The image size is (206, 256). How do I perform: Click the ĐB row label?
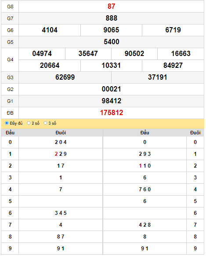[10, 113]
